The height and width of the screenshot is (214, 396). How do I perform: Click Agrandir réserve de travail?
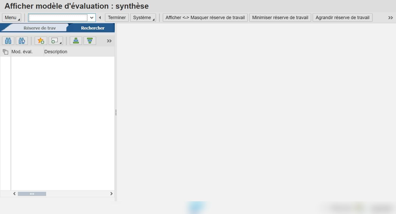tap(342, 18)
